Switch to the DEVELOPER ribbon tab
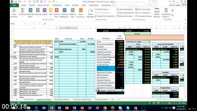The image size is (197, 111). 94,5
